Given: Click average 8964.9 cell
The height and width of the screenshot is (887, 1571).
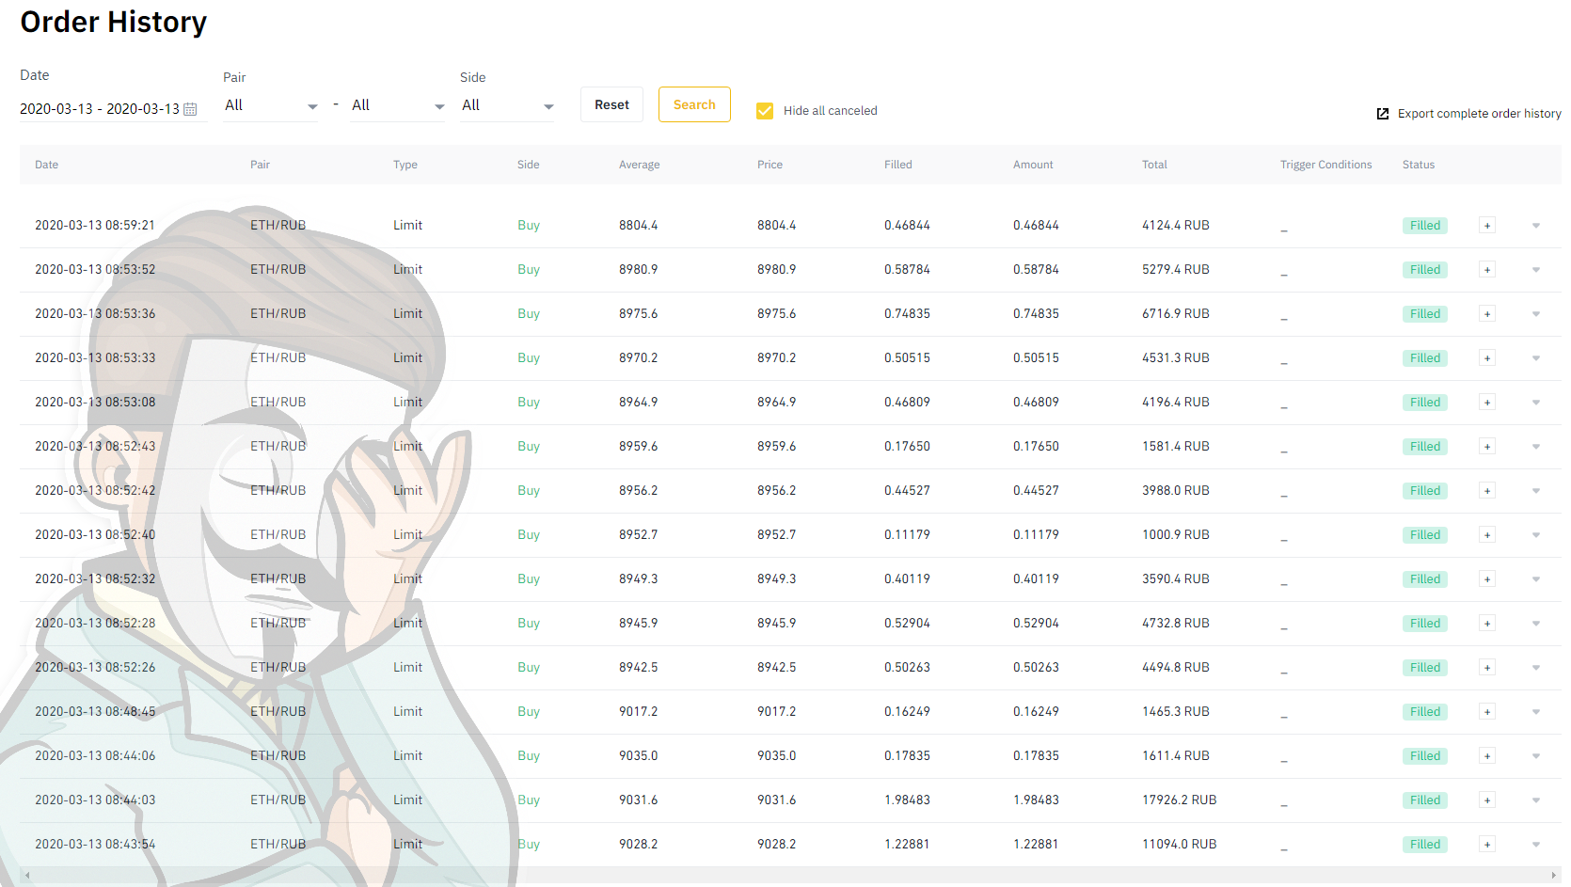Looking at the screenshot, I should point(638,403).
